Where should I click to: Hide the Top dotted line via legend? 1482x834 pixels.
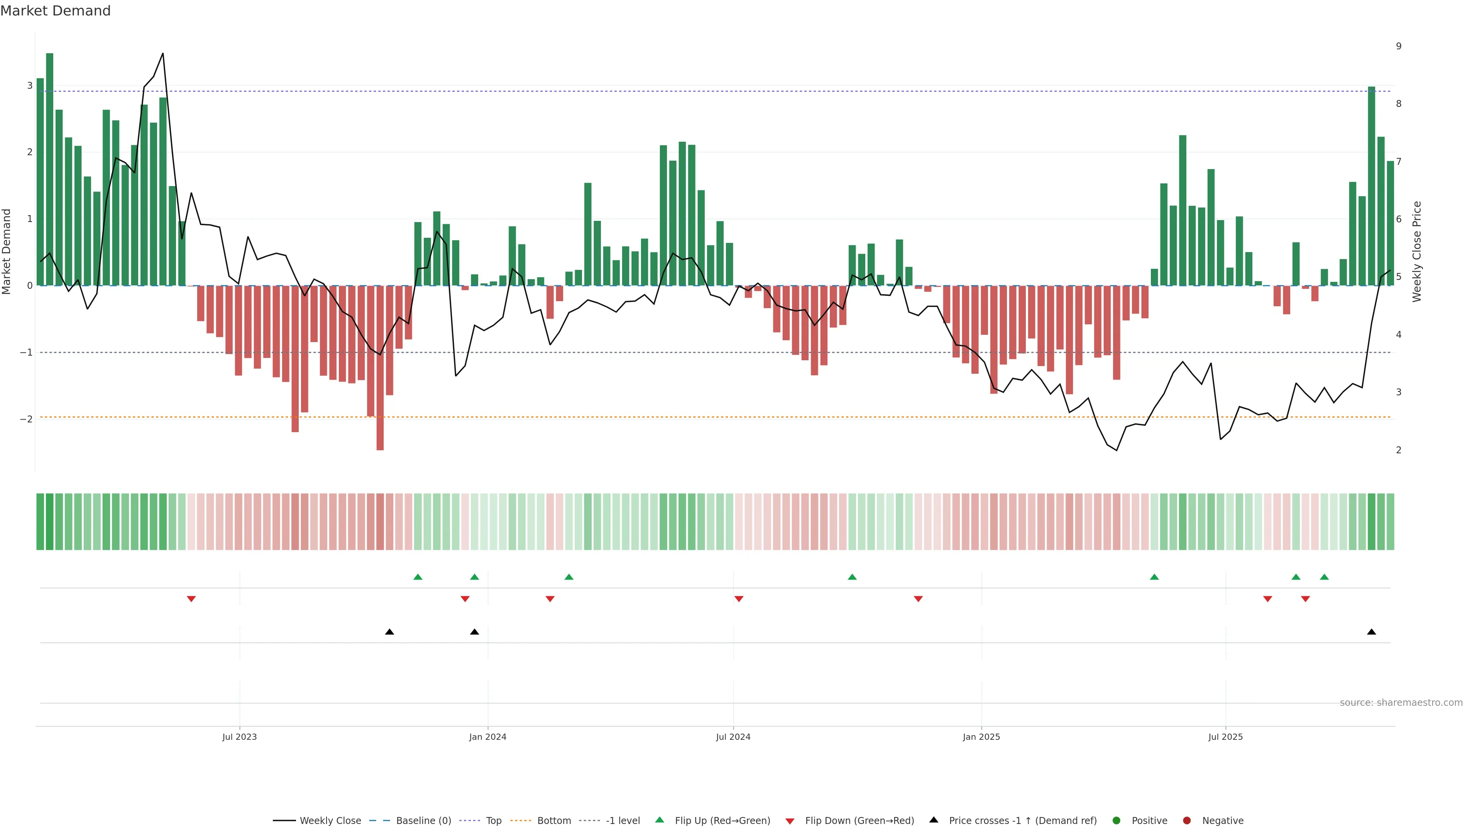(493, 820)
